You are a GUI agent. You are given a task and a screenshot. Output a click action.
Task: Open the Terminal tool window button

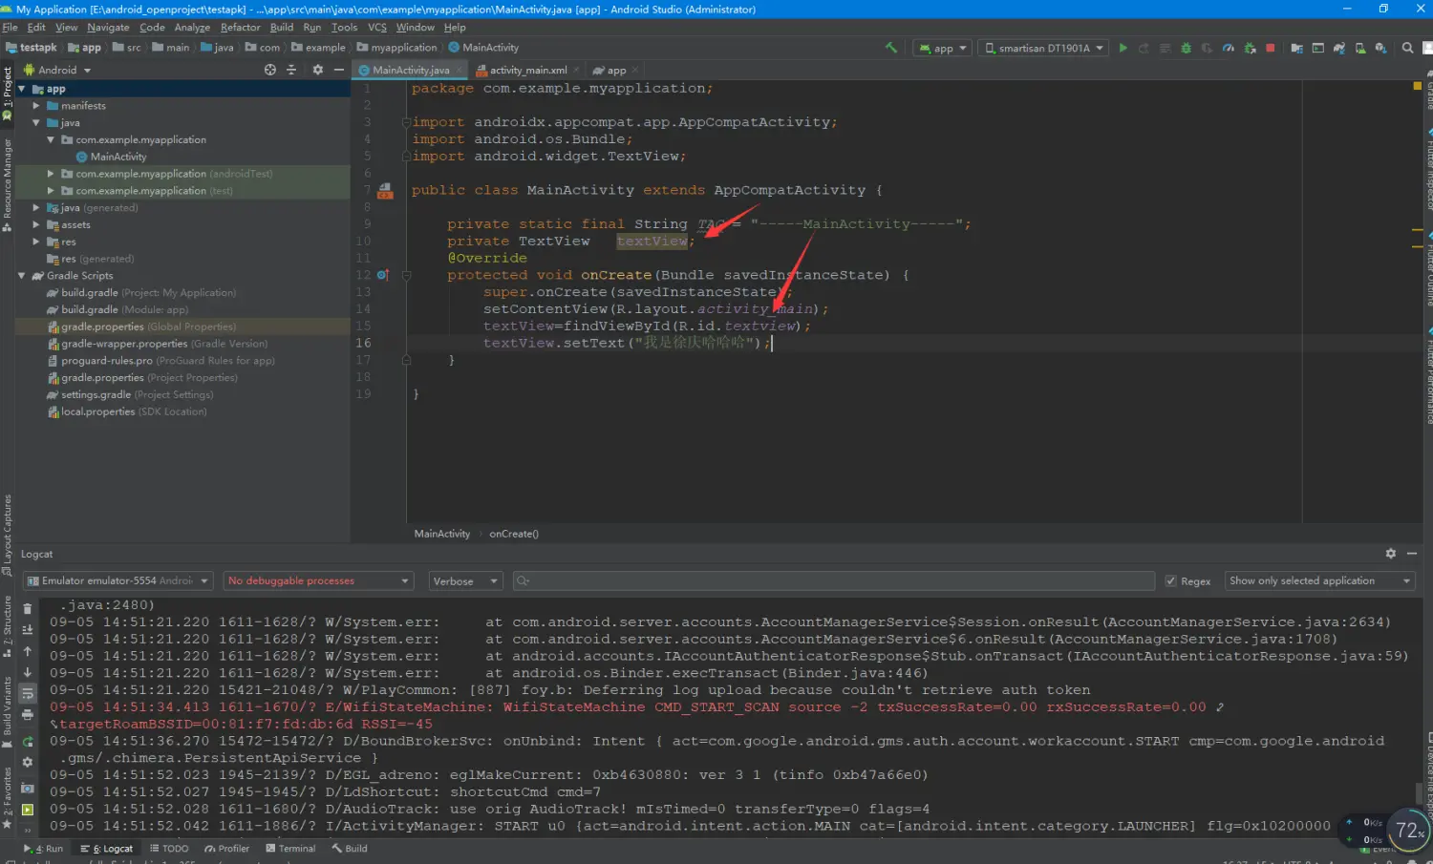[290, 848]
